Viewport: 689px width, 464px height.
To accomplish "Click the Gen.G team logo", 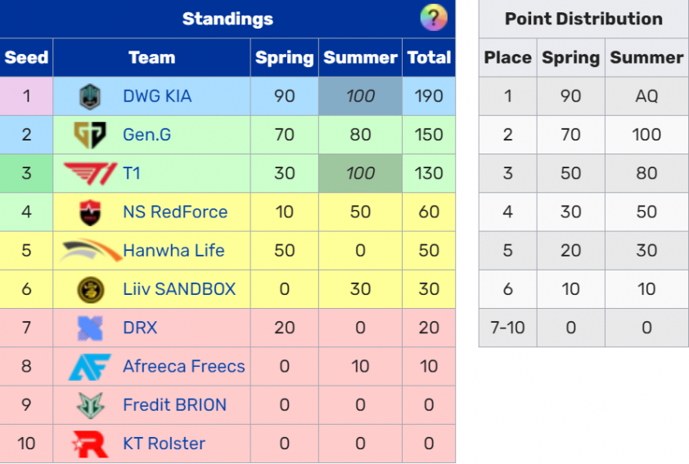I will click(90, 135).
